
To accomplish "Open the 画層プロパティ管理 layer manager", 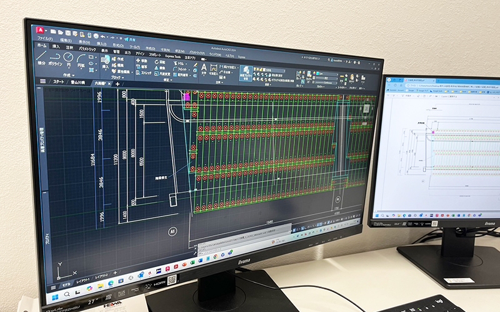I will [x=246, y=71].
